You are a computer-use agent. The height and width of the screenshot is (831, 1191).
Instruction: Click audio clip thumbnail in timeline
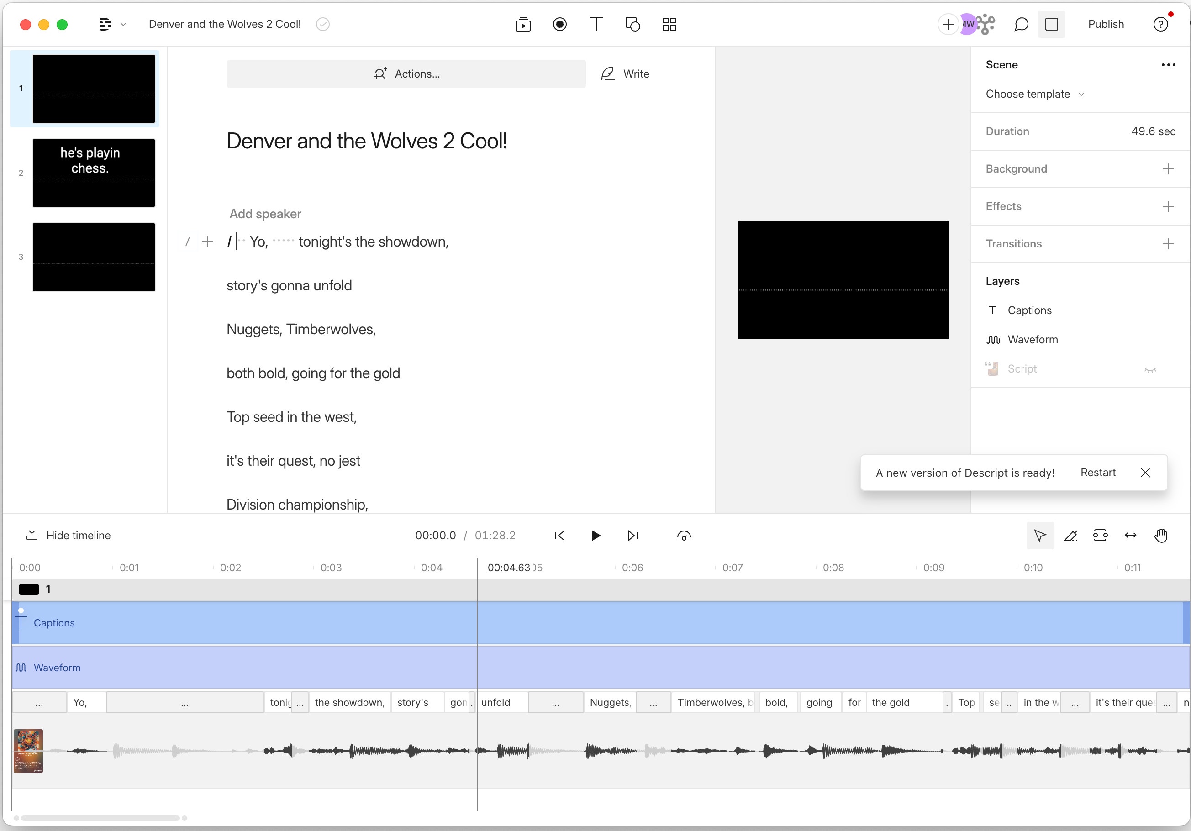point(28,751)
